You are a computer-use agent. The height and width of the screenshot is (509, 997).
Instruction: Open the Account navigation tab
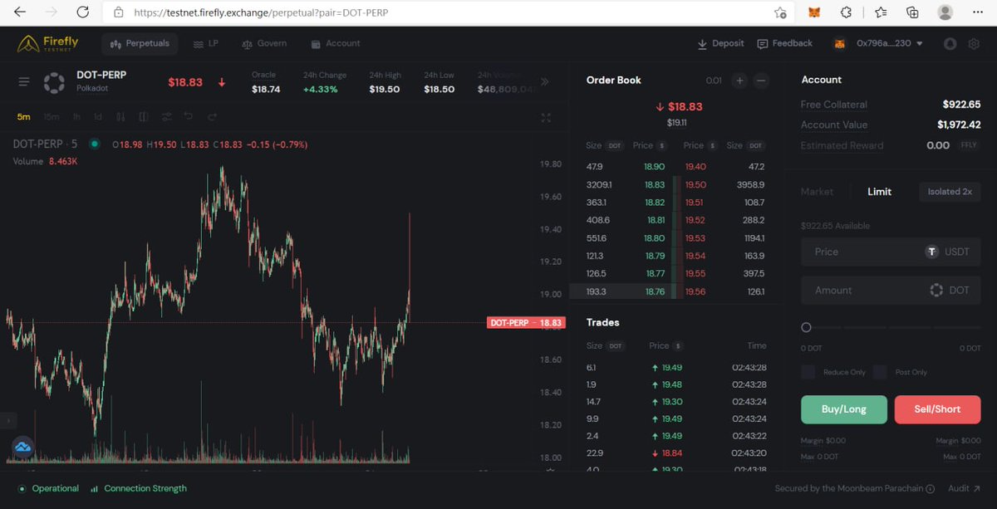(336, 43)
